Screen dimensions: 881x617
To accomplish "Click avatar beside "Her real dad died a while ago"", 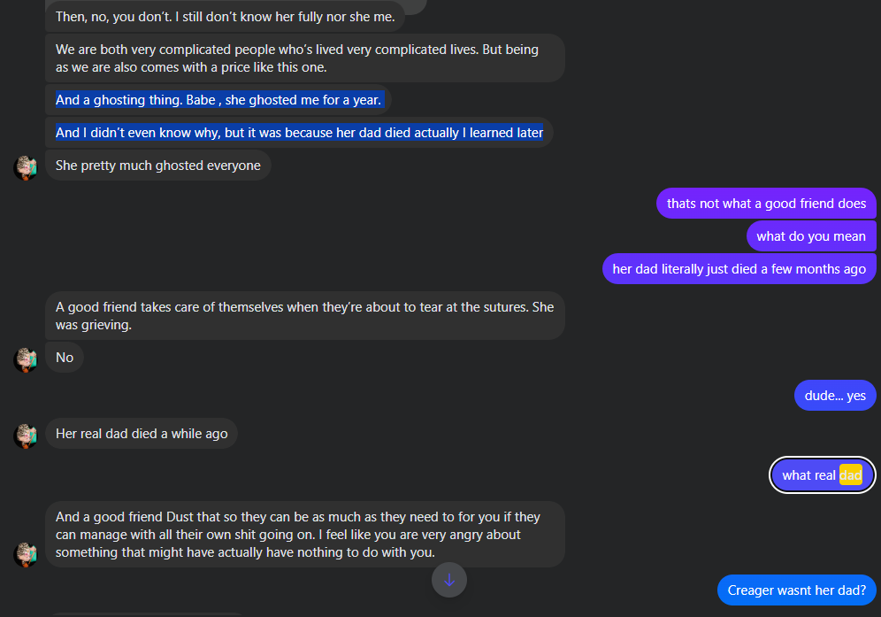I will tap(26, 435).
